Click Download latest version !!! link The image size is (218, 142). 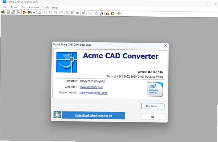(94, 115)
